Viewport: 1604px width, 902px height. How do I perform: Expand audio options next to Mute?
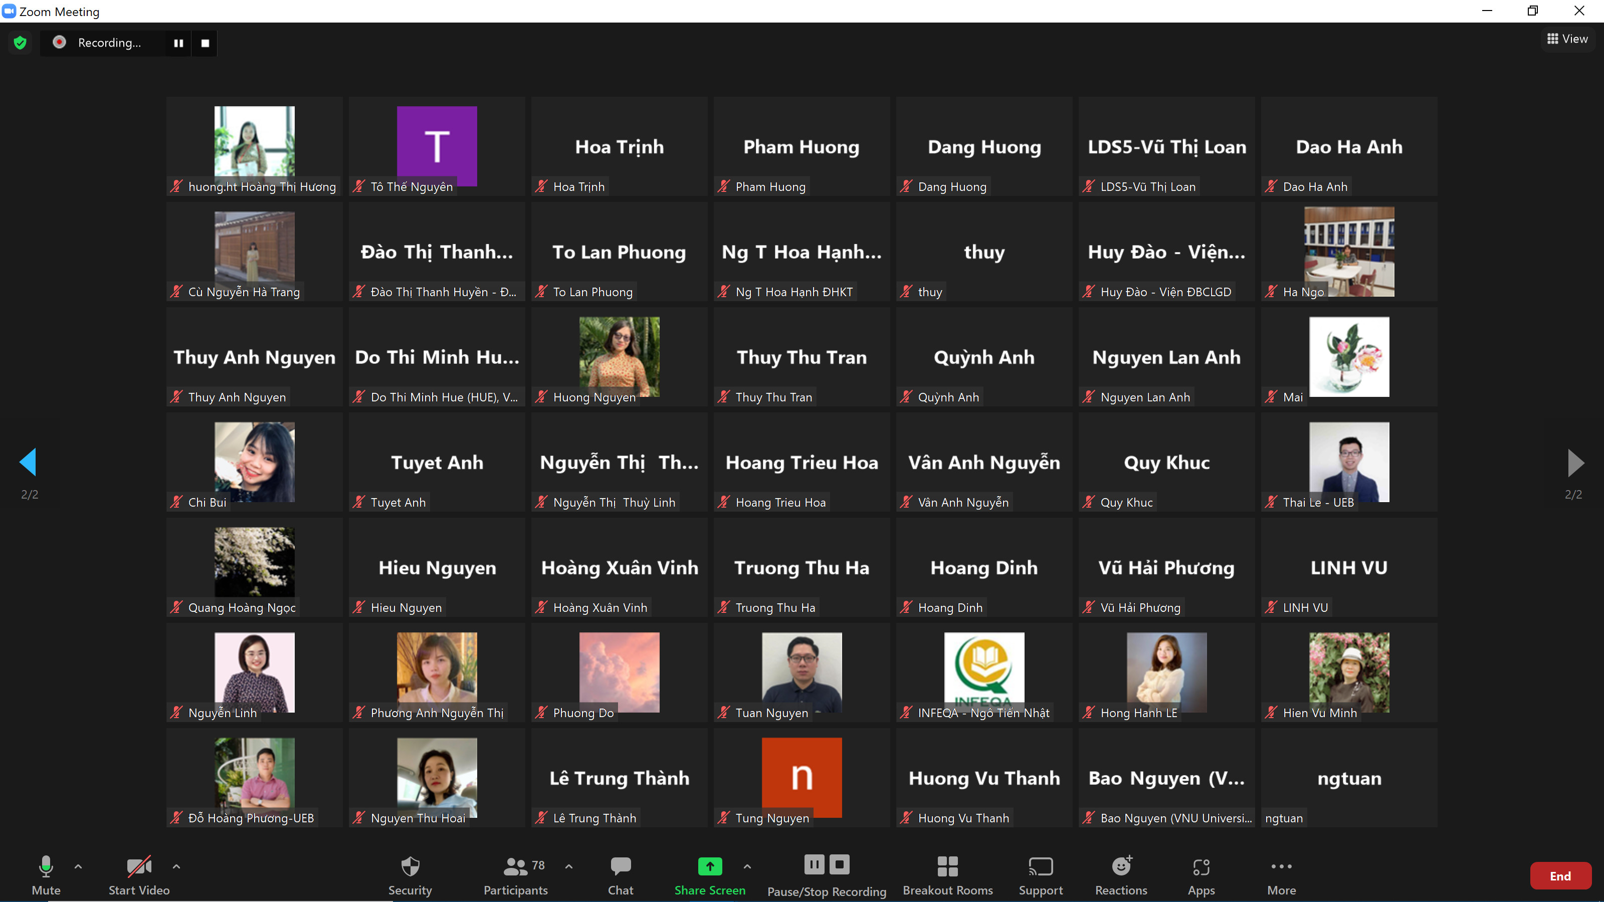pos(79,866)
